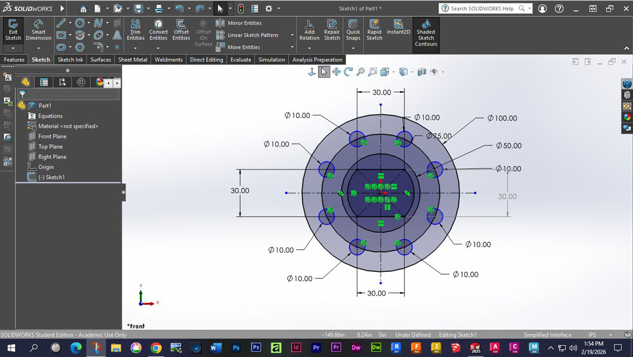
Task: Click the Trim Entities tool
Action: click(135, 30)
